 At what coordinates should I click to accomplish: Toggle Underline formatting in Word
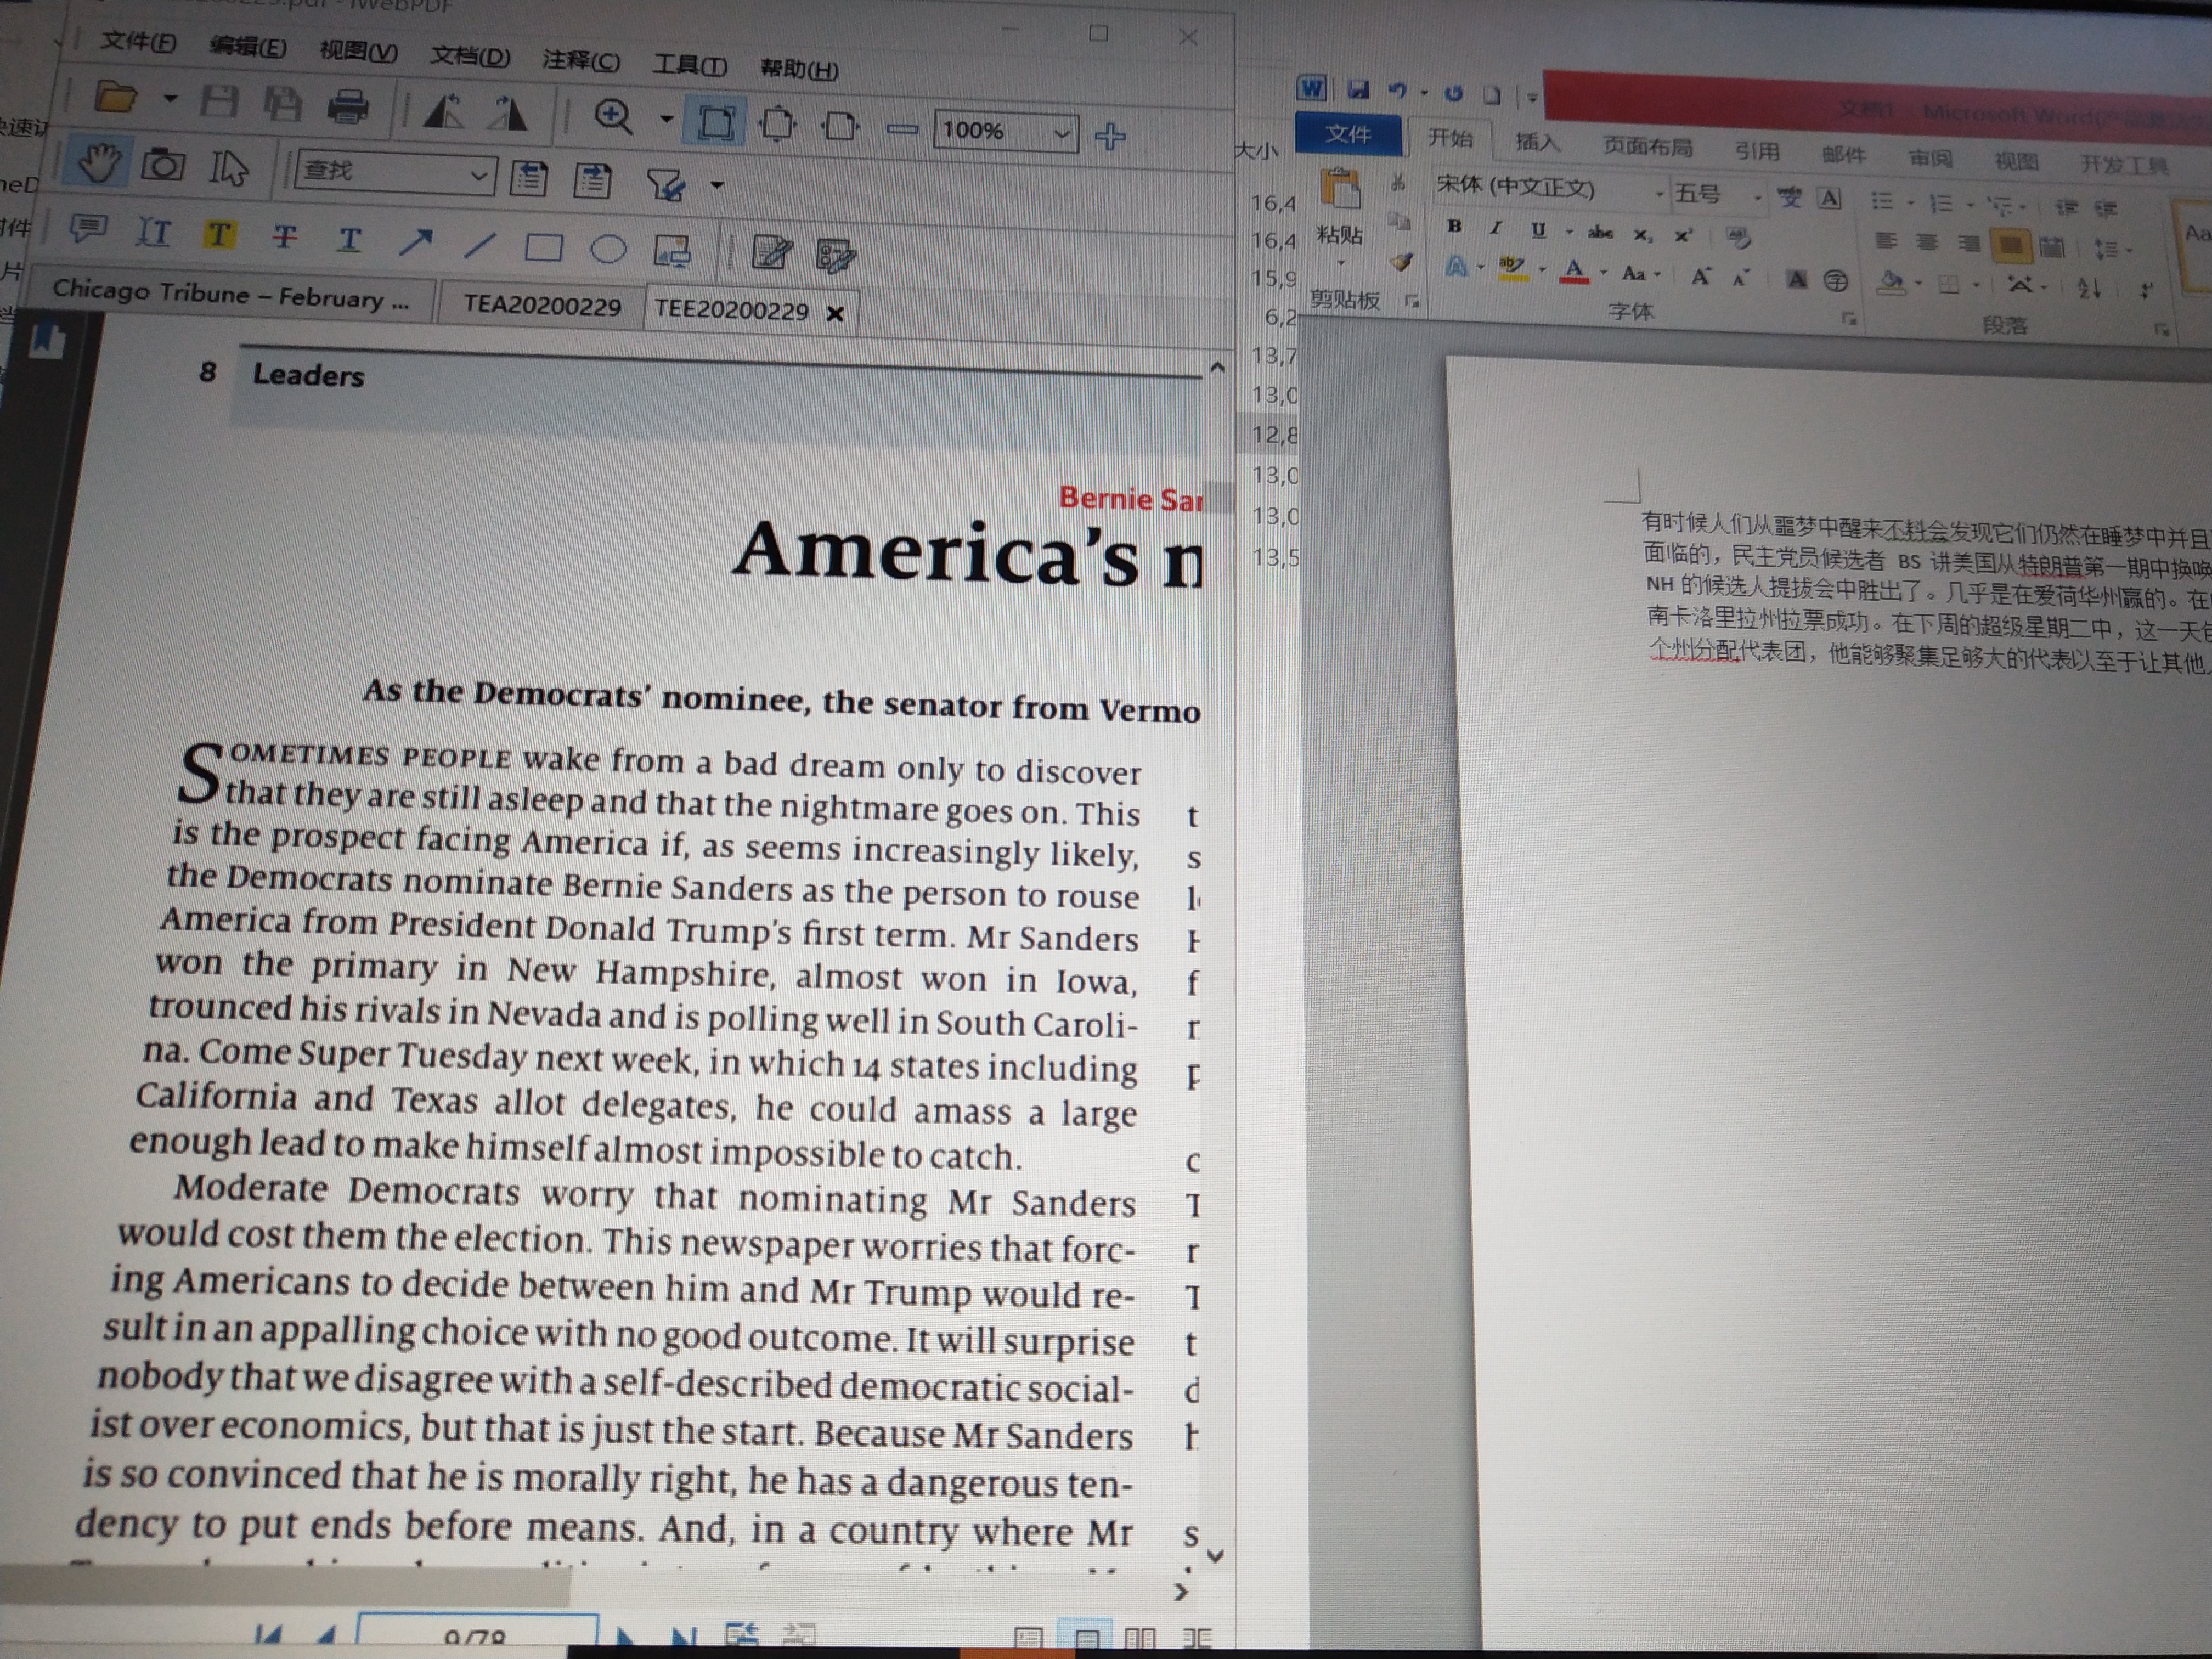click(1538, 230)
